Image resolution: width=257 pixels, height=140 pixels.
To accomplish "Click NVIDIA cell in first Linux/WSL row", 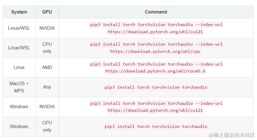I will tap(47, 28).
